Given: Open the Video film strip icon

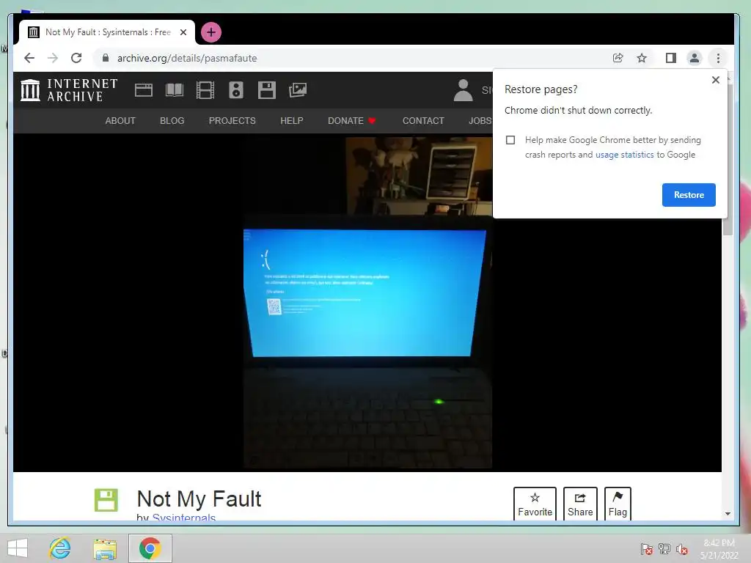Looking at the screenshot, I should 205,90.
